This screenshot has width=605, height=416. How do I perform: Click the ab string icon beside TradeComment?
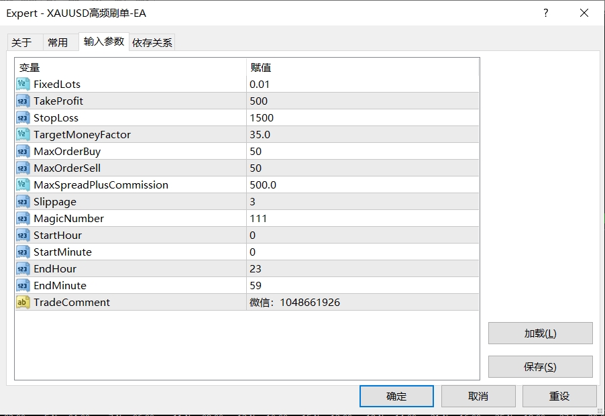(23, 302)
